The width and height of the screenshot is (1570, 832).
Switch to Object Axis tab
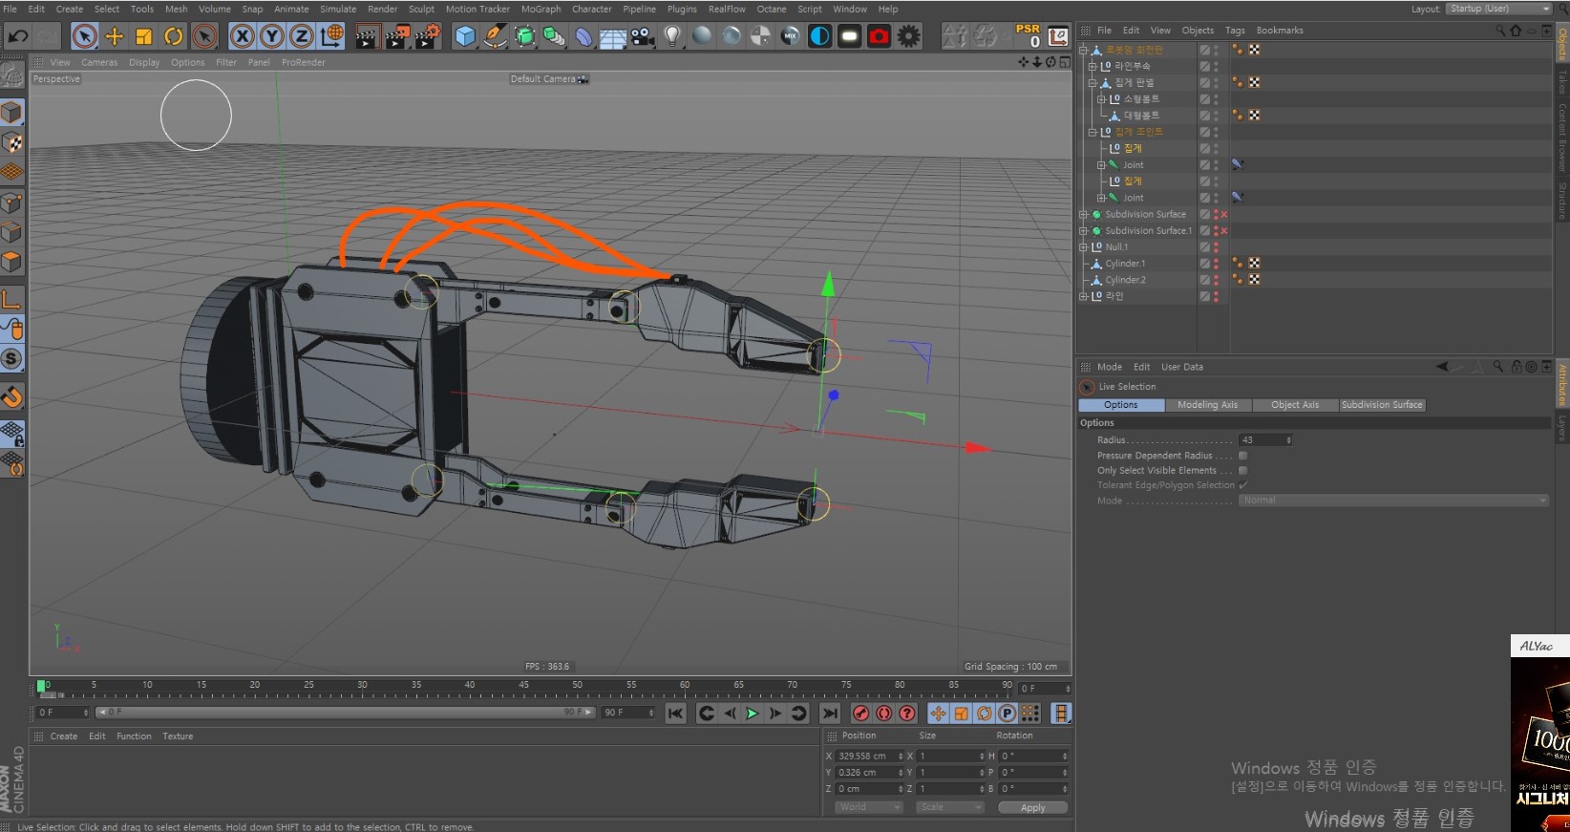[1295, 405]
